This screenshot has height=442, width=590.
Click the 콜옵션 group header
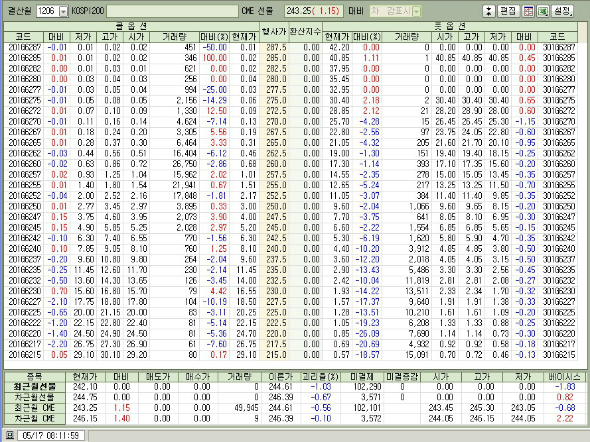point(131,26)
